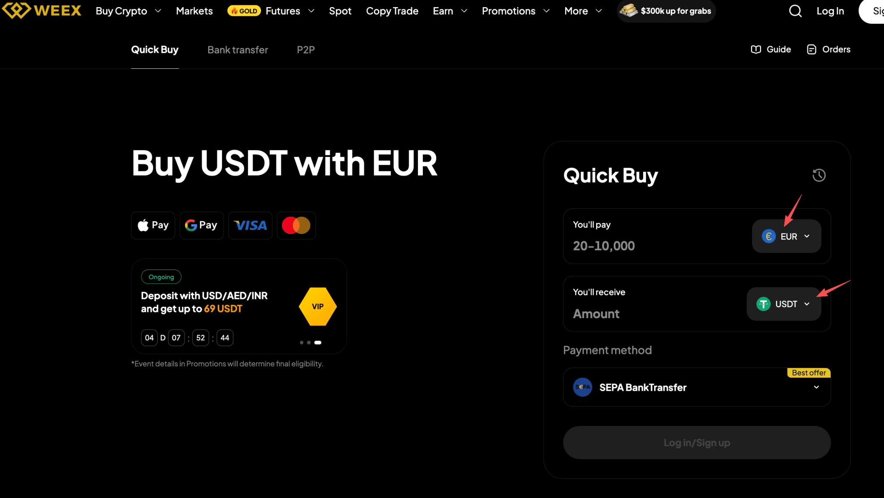Expand the USDT crypto selector
This screenshot has height=498, width=884.
pos(783,304)
